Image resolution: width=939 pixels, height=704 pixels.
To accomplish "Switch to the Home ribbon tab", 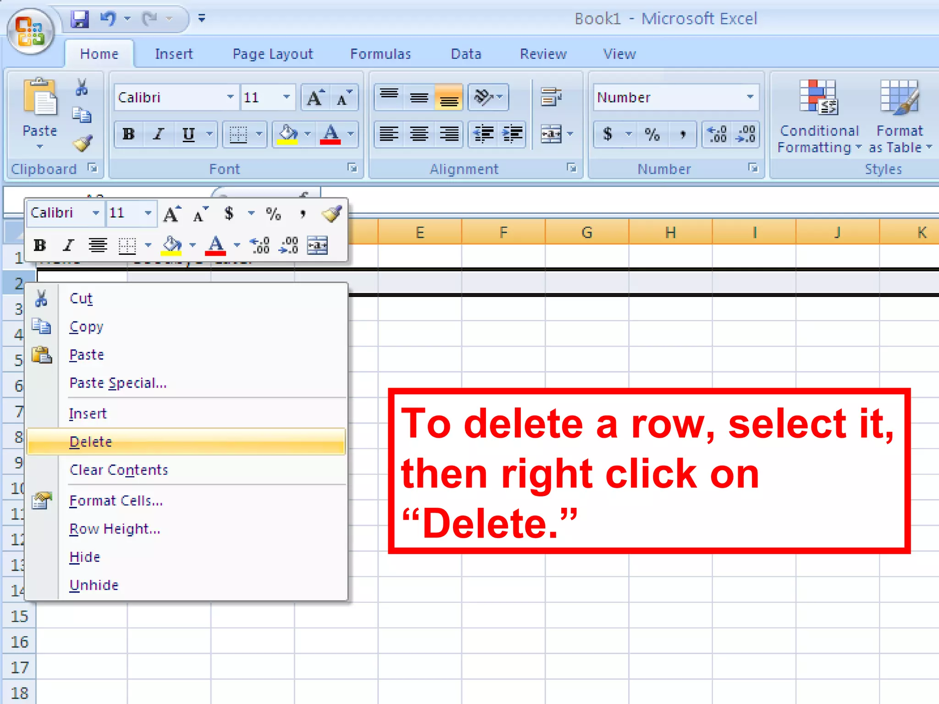I will pyautogui.click(x=99, y=54).
